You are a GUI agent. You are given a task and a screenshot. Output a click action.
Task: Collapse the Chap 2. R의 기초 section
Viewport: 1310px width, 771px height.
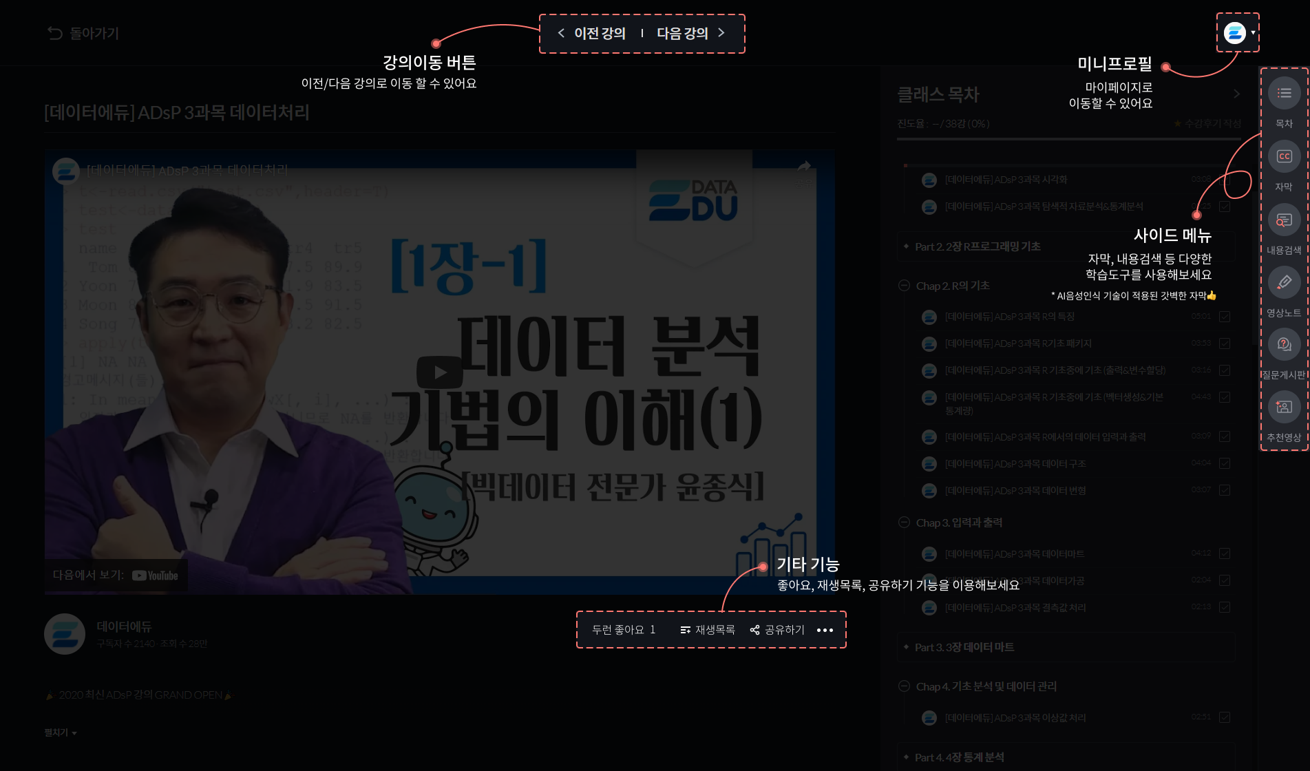pos(904,285)
